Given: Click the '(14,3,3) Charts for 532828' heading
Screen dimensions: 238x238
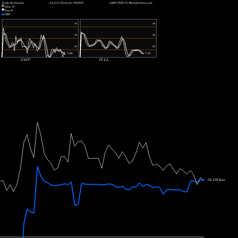Looking at the screenshot, I should [x=66, y=3].
